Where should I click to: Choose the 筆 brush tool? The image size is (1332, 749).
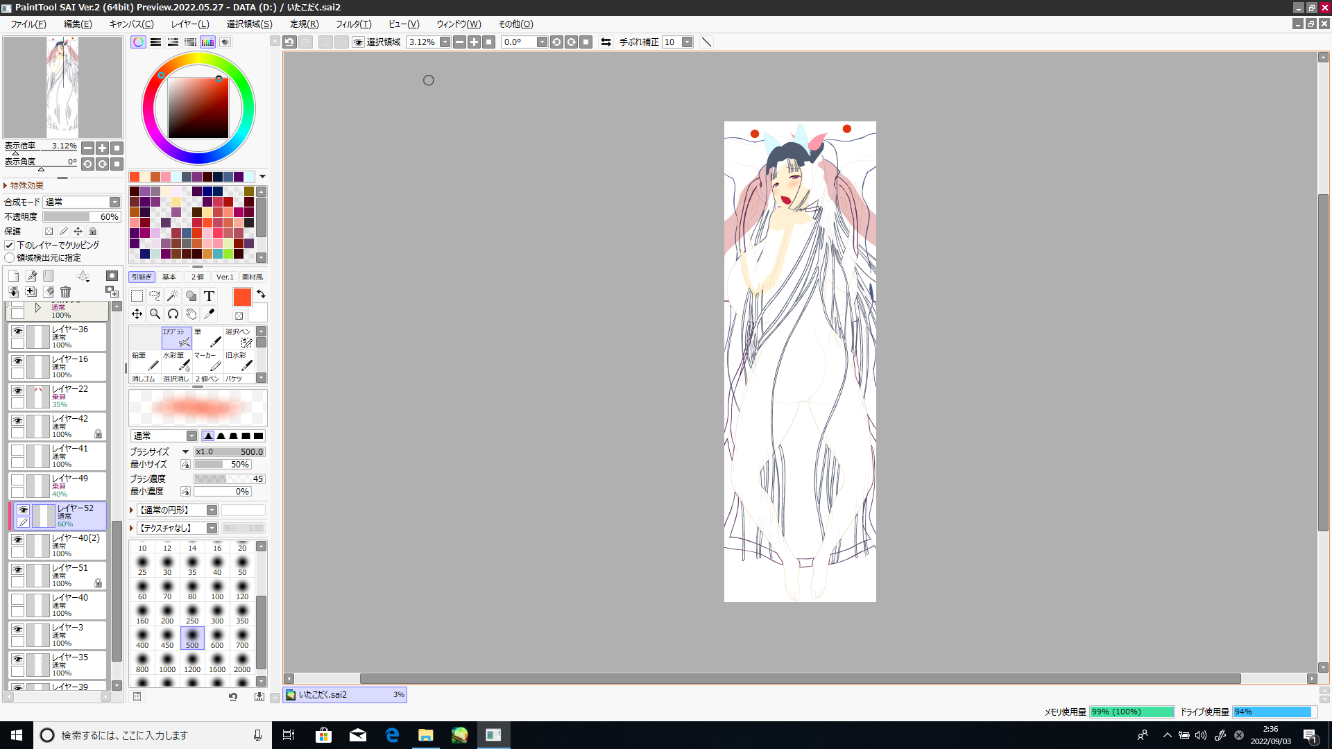click(x=208, y=338)
